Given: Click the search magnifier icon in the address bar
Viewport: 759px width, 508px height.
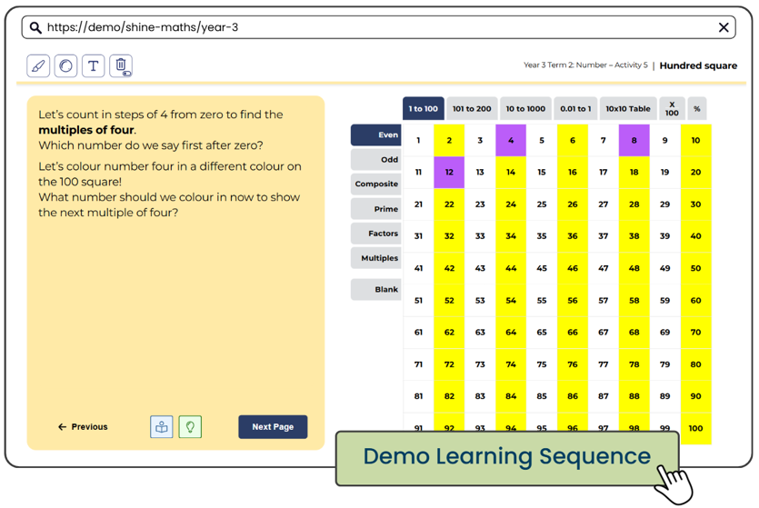Looking at the screenshot, I should [x=35, y=27].
